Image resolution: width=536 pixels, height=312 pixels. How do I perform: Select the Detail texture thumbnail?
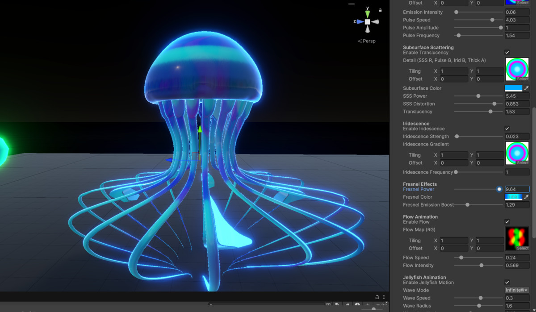517,69
